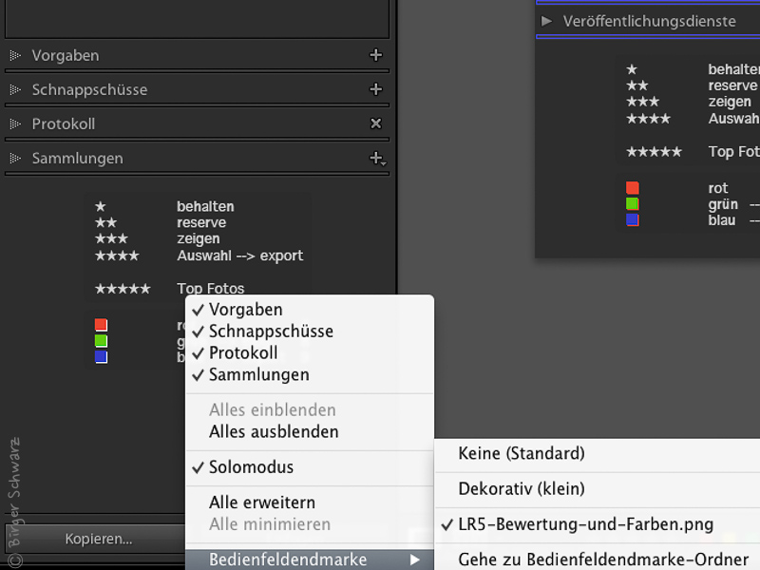This screenshot has width=760, height=570.
Task: Expand the Schnappschüsse panel triangle
Action: [x=15, y=90]
